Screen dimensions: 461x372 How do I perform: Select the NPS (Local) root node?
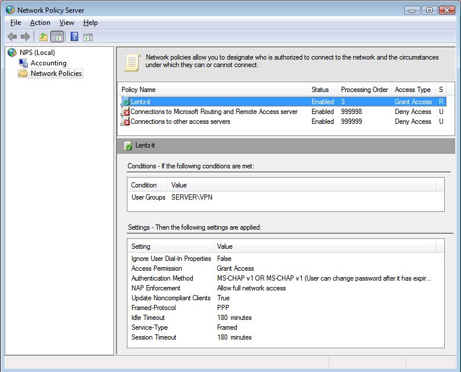tap(37, 53)
